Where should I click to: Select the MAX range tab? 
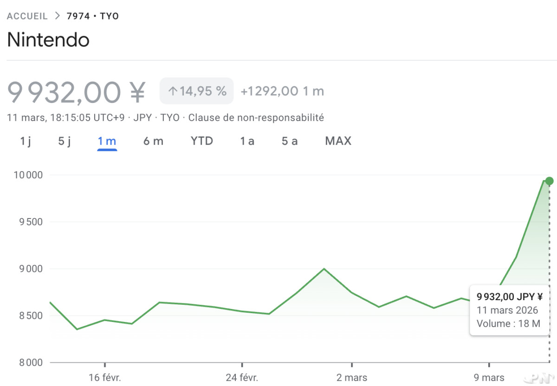(338, 141)
